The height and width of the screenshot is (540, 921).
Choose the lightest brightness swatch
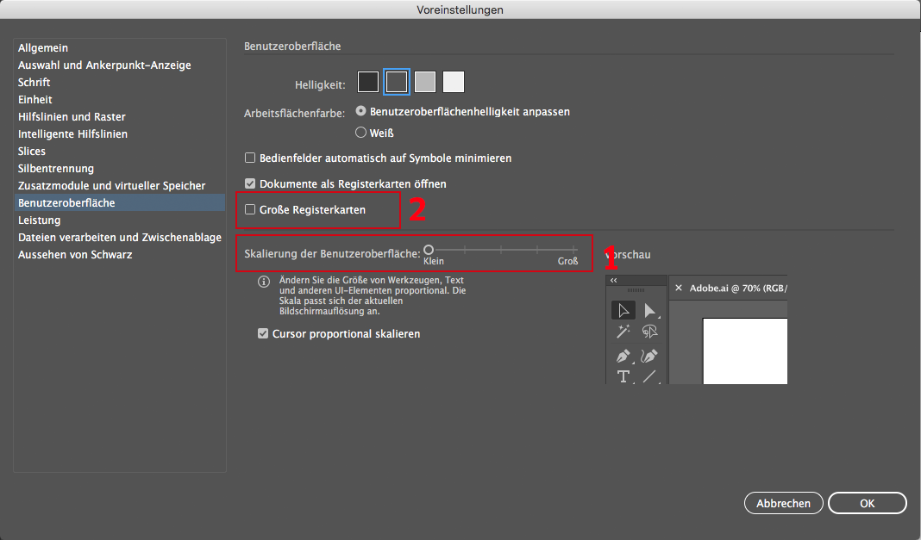[x=454, y=82]
